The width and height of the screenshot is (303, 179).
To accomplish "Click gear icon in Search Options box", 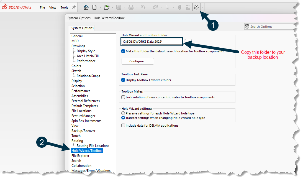I will point(247,27).
